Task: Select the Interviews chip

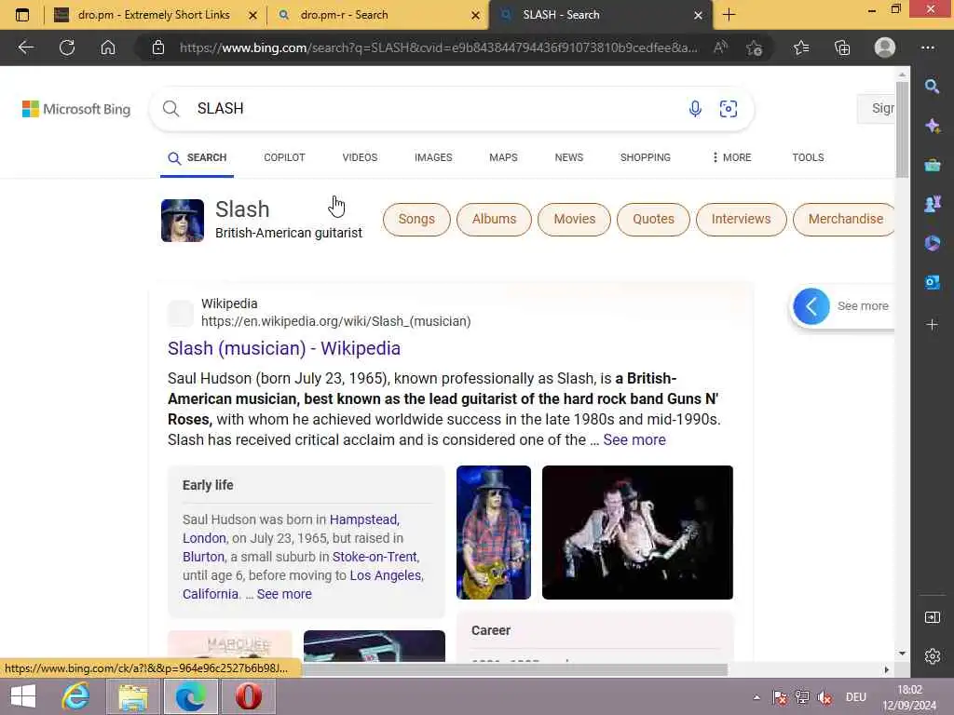Action: coord(741,219)
